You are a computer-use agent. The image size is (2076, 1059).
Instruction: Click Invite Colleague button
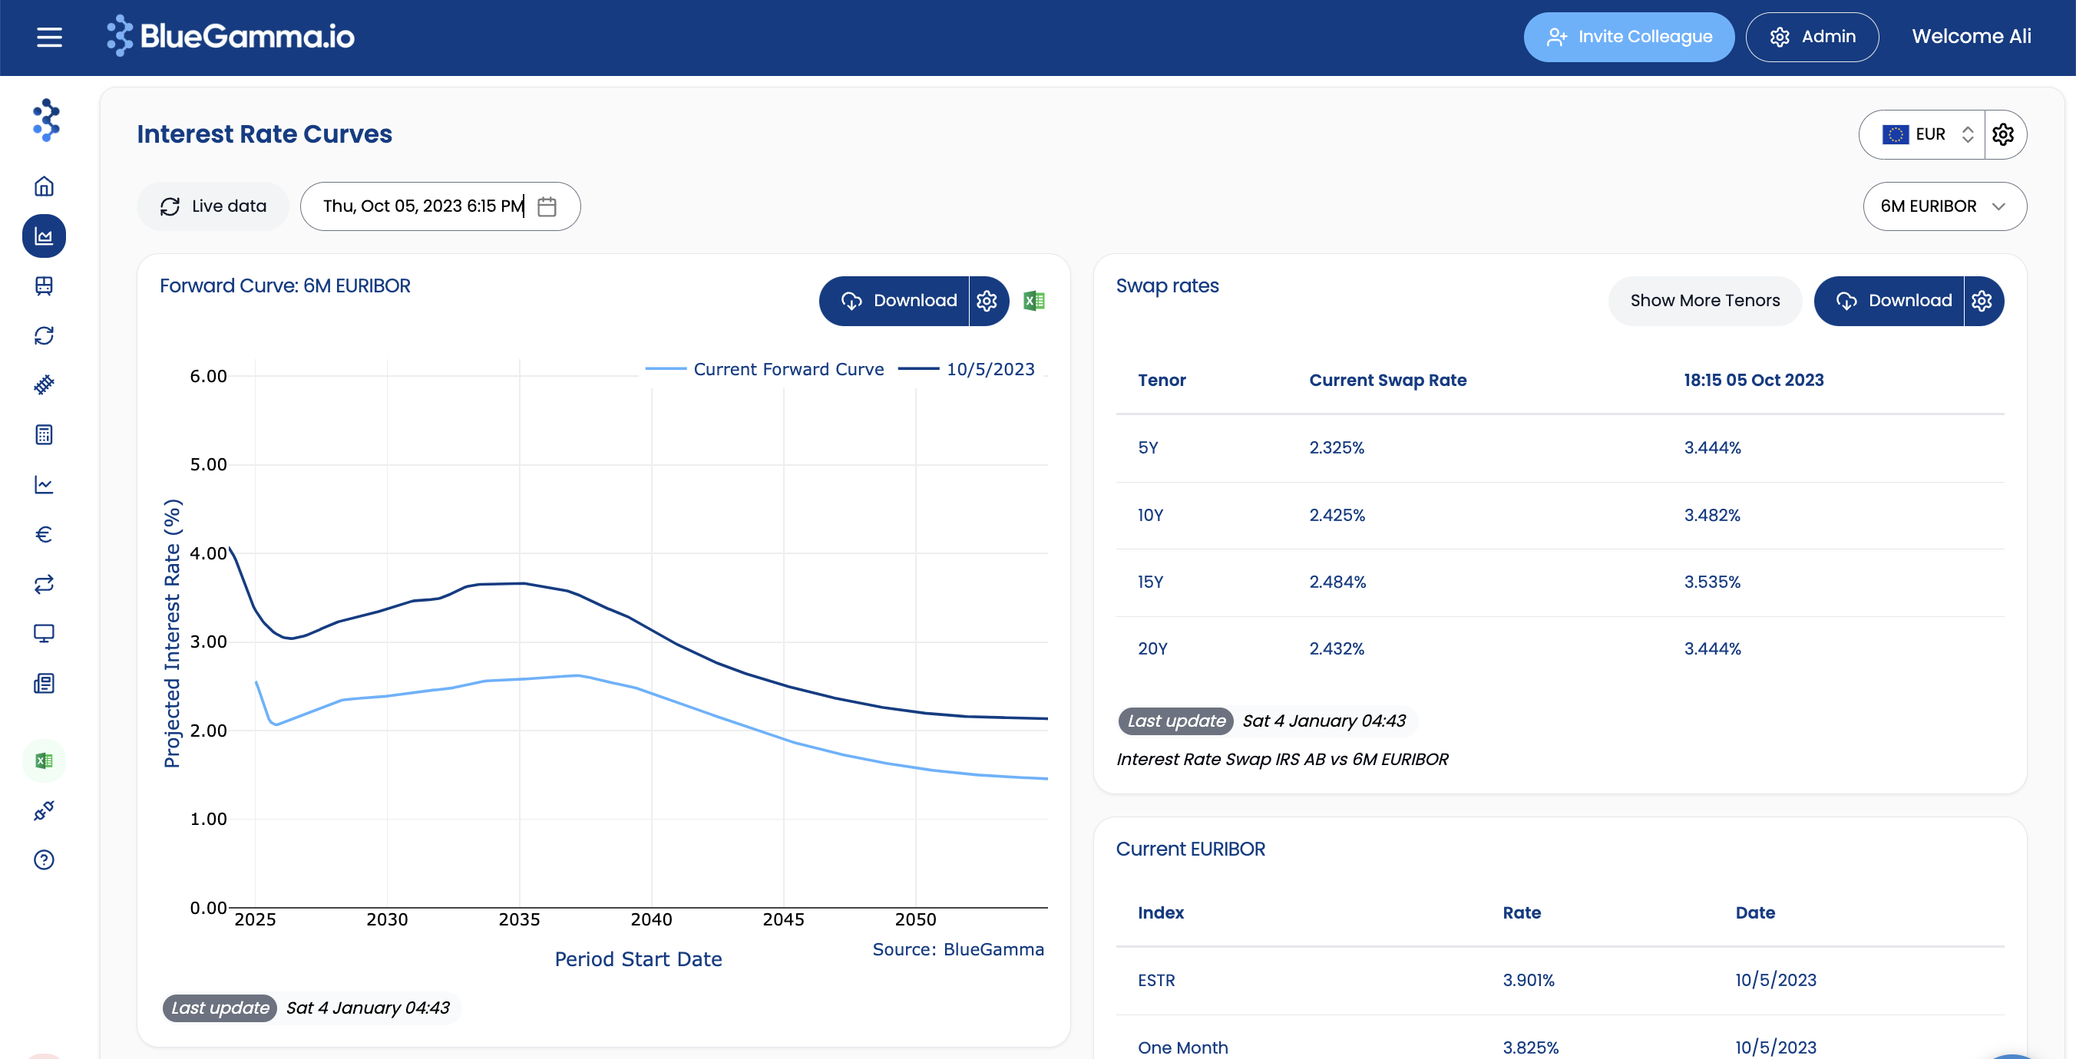tap(1628, 37)
